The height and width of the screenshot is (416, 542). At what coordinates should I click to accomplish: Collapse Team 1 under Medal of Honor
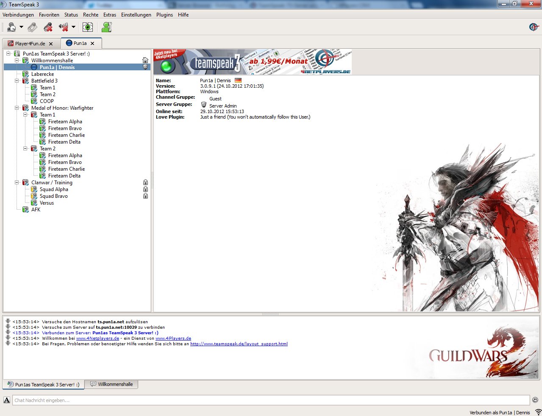point(25,115)
